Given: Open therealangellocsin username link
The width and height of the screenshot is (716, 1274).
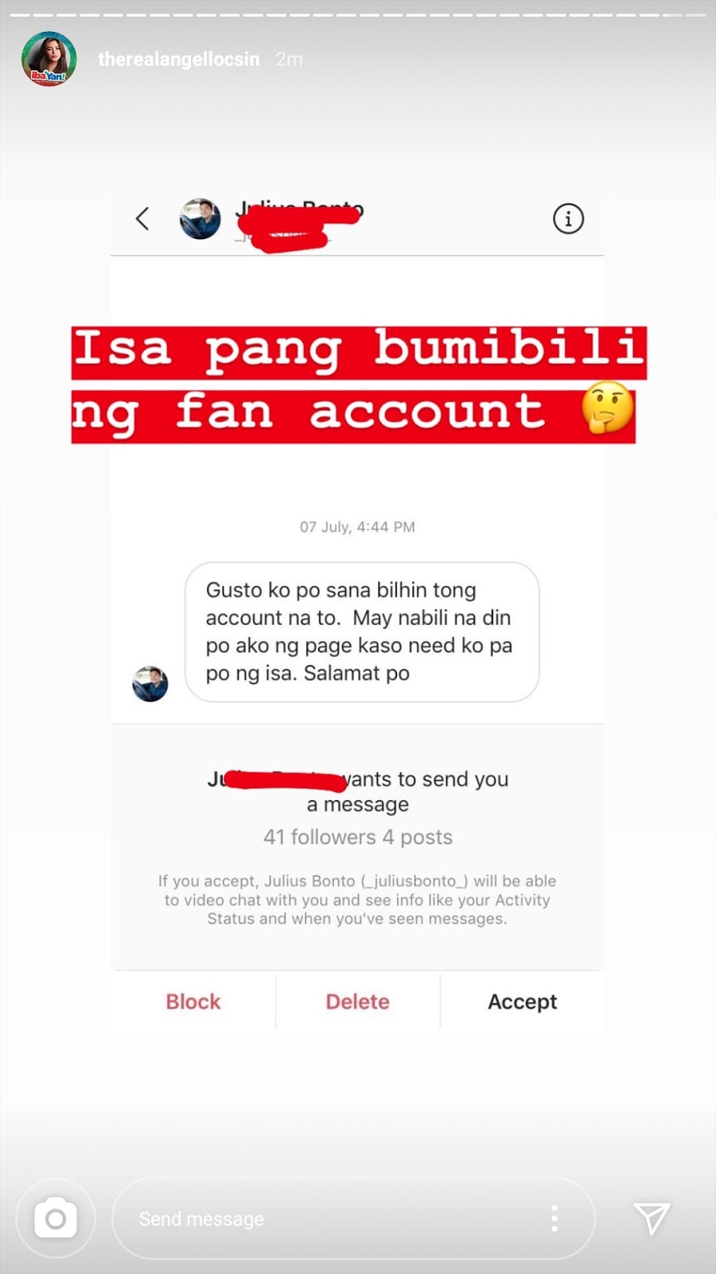Looking at the screenshot, I should coord(179,60).
